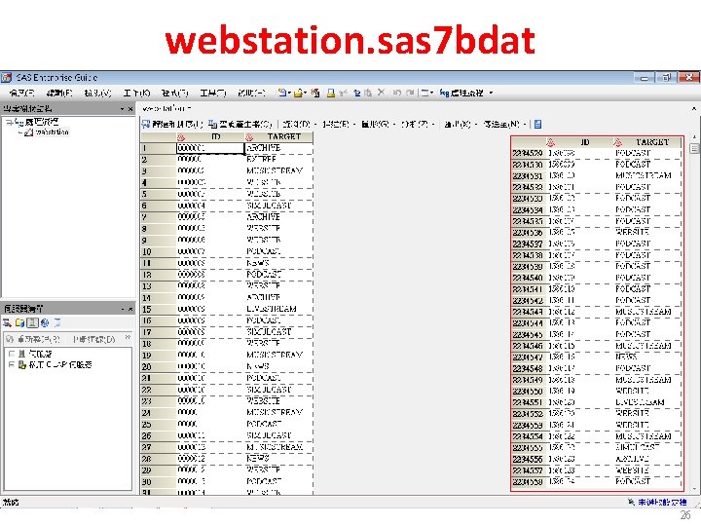701x526 pixels.
Task: Select MUSICSTREAM cell in row 3
Action: (x=278, y=170)
